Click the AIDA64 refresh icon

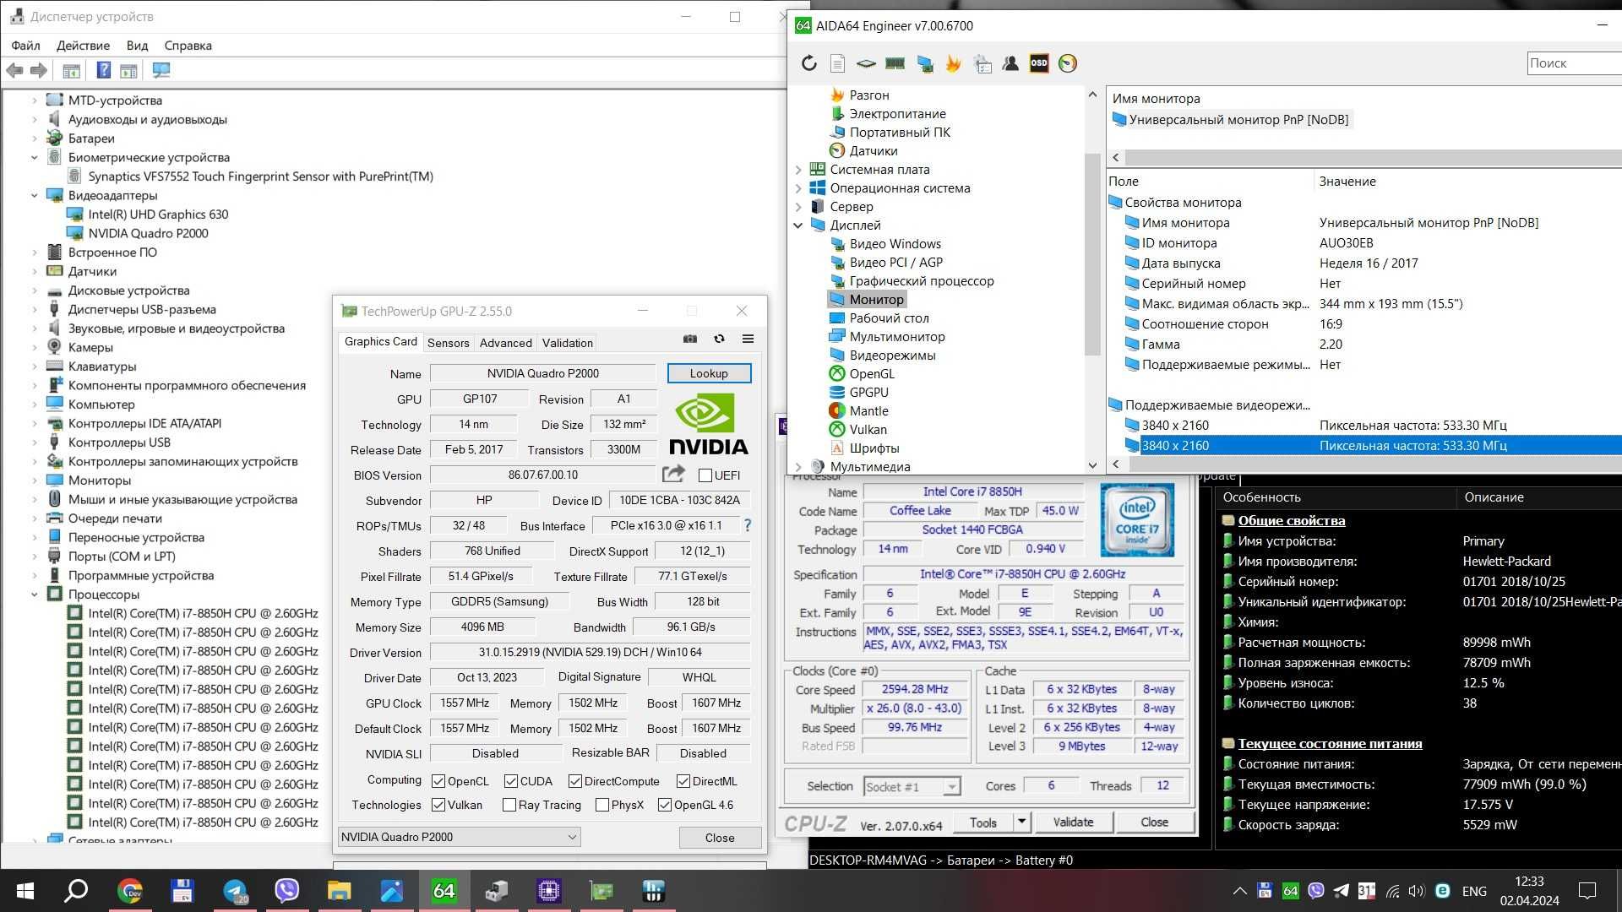[809, 63]
